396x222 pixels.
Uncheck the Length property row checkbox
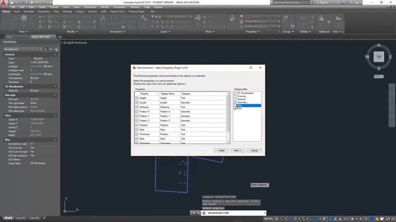[x=137, y=102]
